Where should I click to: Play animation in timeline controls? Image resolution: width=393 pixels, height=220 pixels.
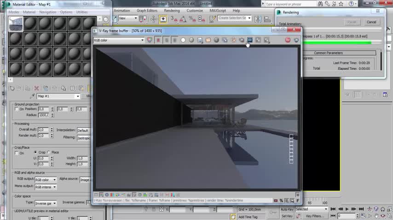(347, 209)
